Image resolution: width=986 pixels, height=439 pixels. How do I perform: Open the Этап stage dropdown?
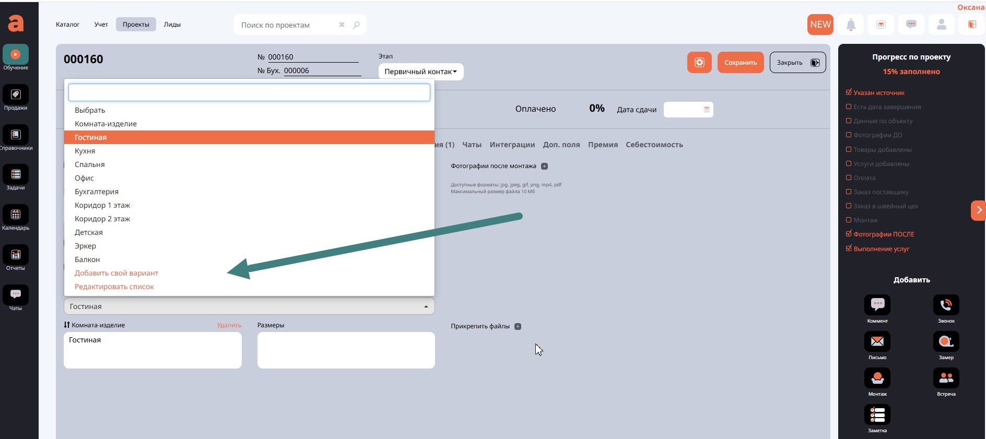tap(420, 72)
